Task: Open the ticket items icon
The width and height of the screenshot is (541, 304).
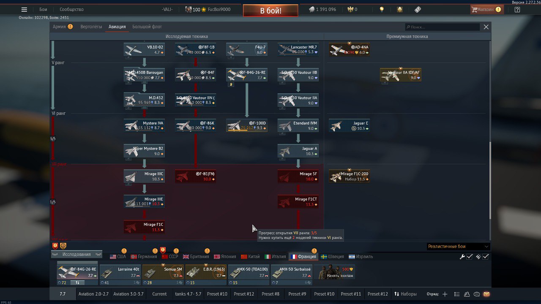Action: click(x=418, y=9)
